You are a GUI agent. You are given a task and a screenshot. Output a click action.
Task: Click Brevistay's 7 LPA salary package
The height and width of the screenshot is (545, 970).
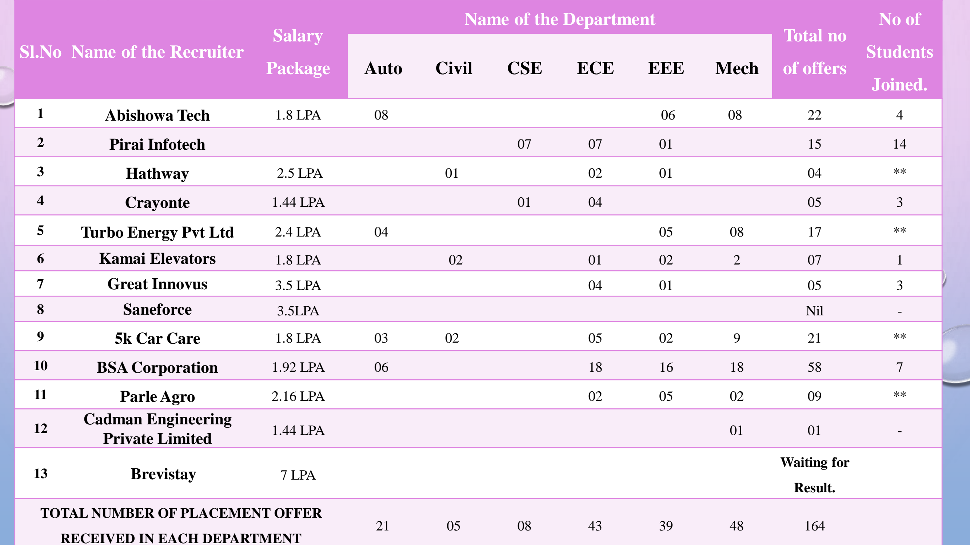coord(298,475)
